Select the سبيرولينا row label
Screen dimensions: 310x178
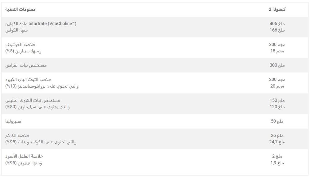[x=13, y=121]
